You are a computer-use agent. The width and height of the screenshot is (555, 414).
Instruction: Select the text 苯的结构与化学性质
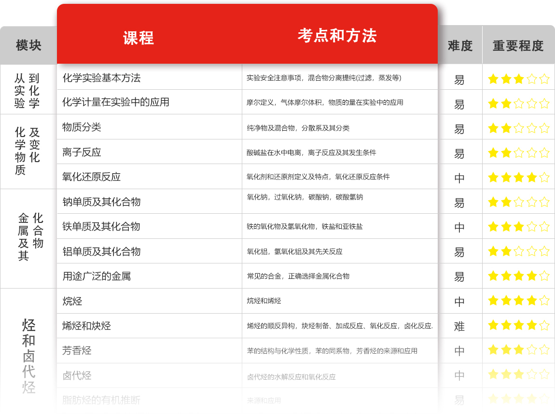click(277, 351)
